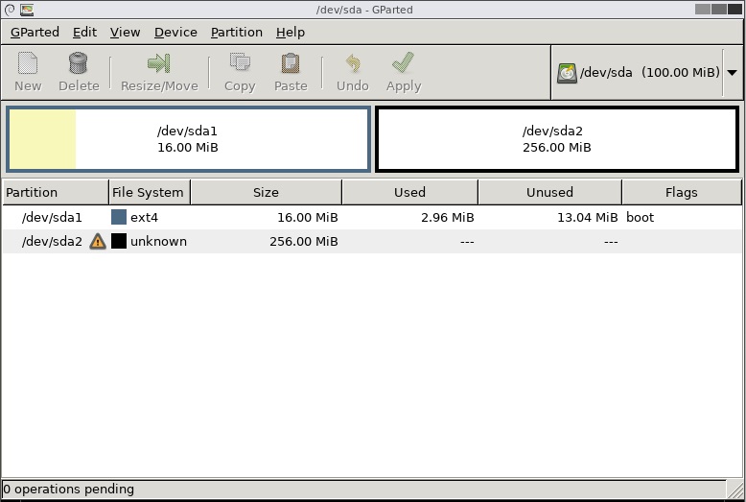Select the /dev/sda2 row in partition list
Viewport: 746px width, 502px height.
click(x=372, y=242)
